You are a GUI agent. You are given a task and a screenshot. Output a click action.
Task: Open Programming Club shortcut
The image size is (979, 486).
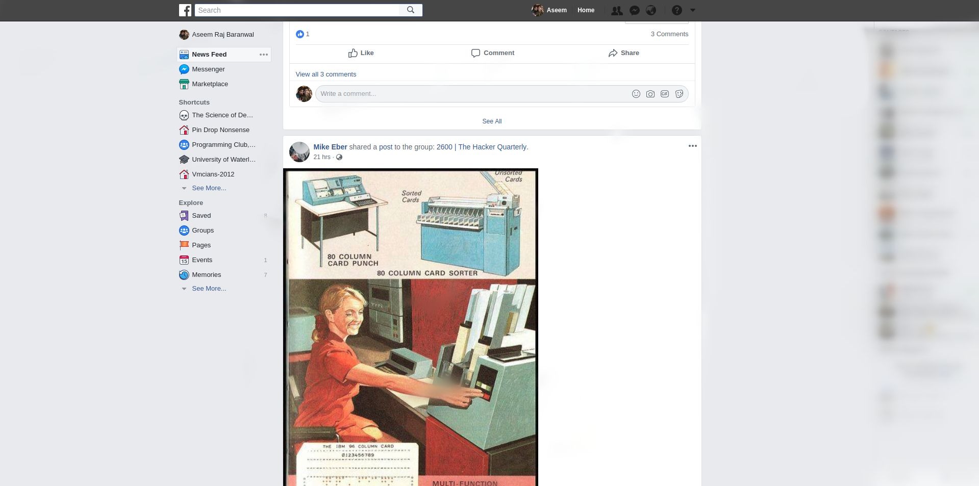click(x=223, y=145)
